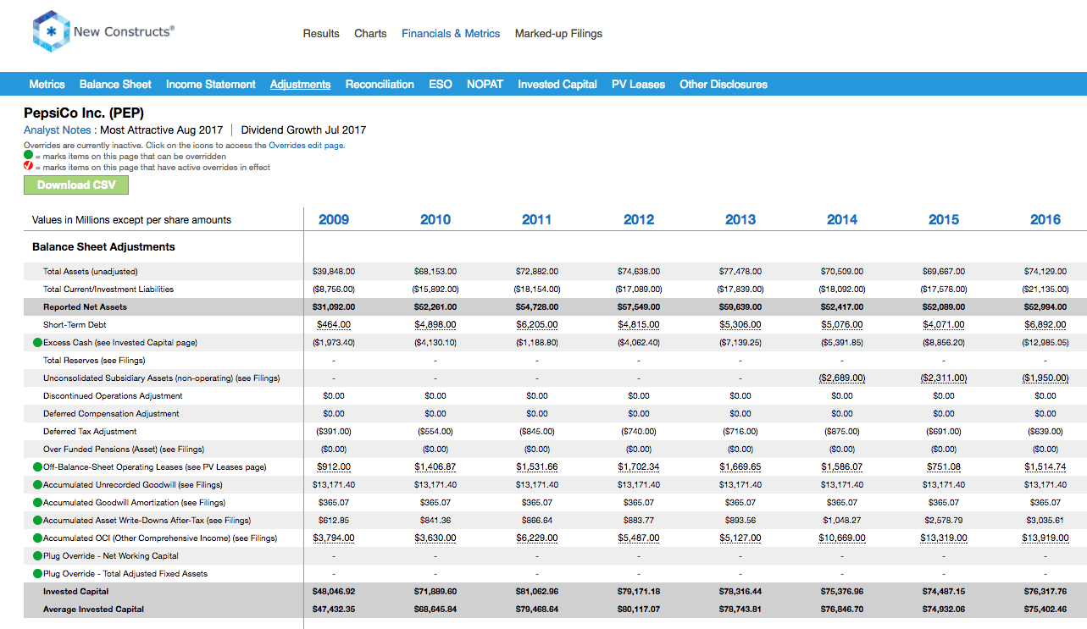
Task: Click the 2010 column header
Action: pyautogui.click(x=435, y=220)
